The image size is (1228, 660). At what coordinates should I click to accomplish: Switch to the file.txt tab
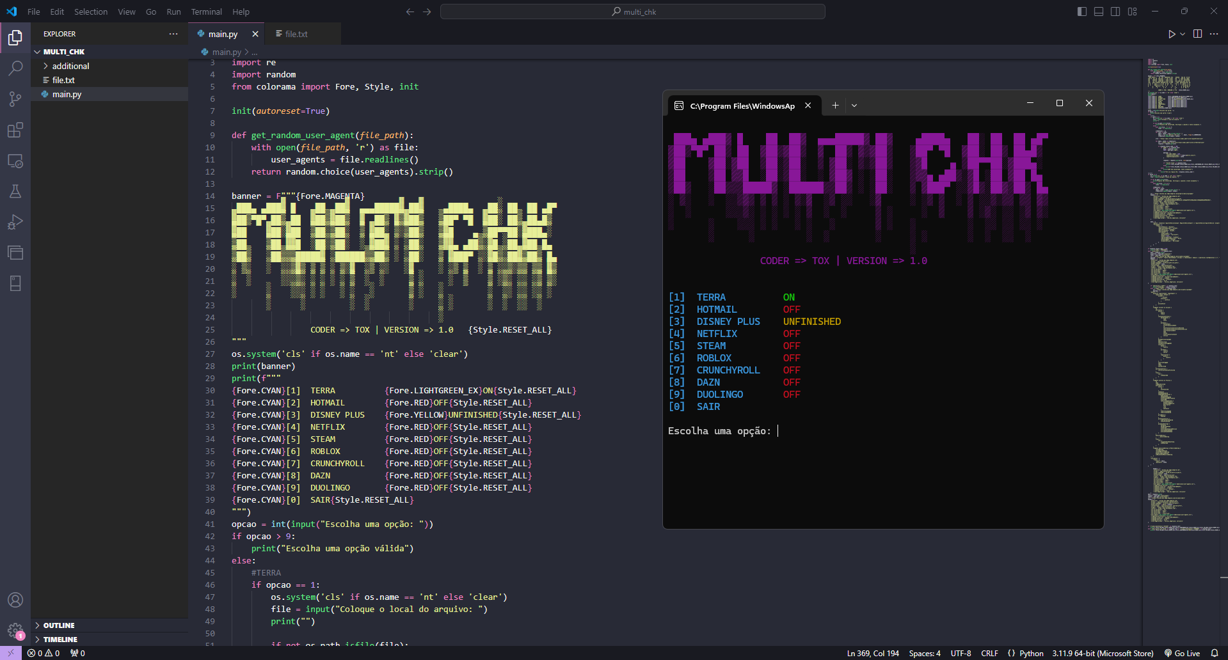coord(296,34)
